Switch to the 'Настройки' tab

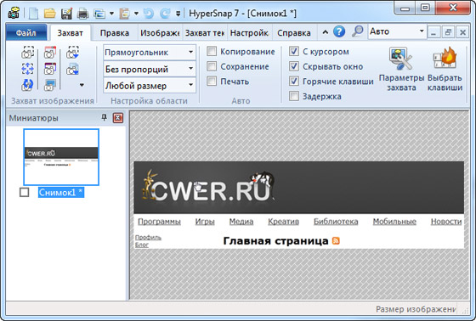(249, 33)
